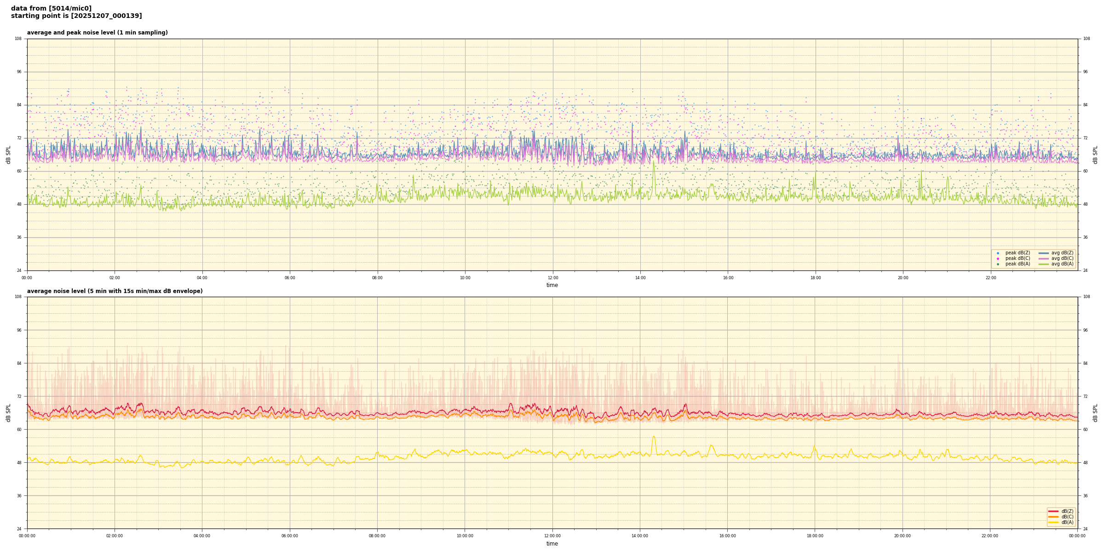Click the avg dB(C) legend line sample

click(x=1044, y=259)
